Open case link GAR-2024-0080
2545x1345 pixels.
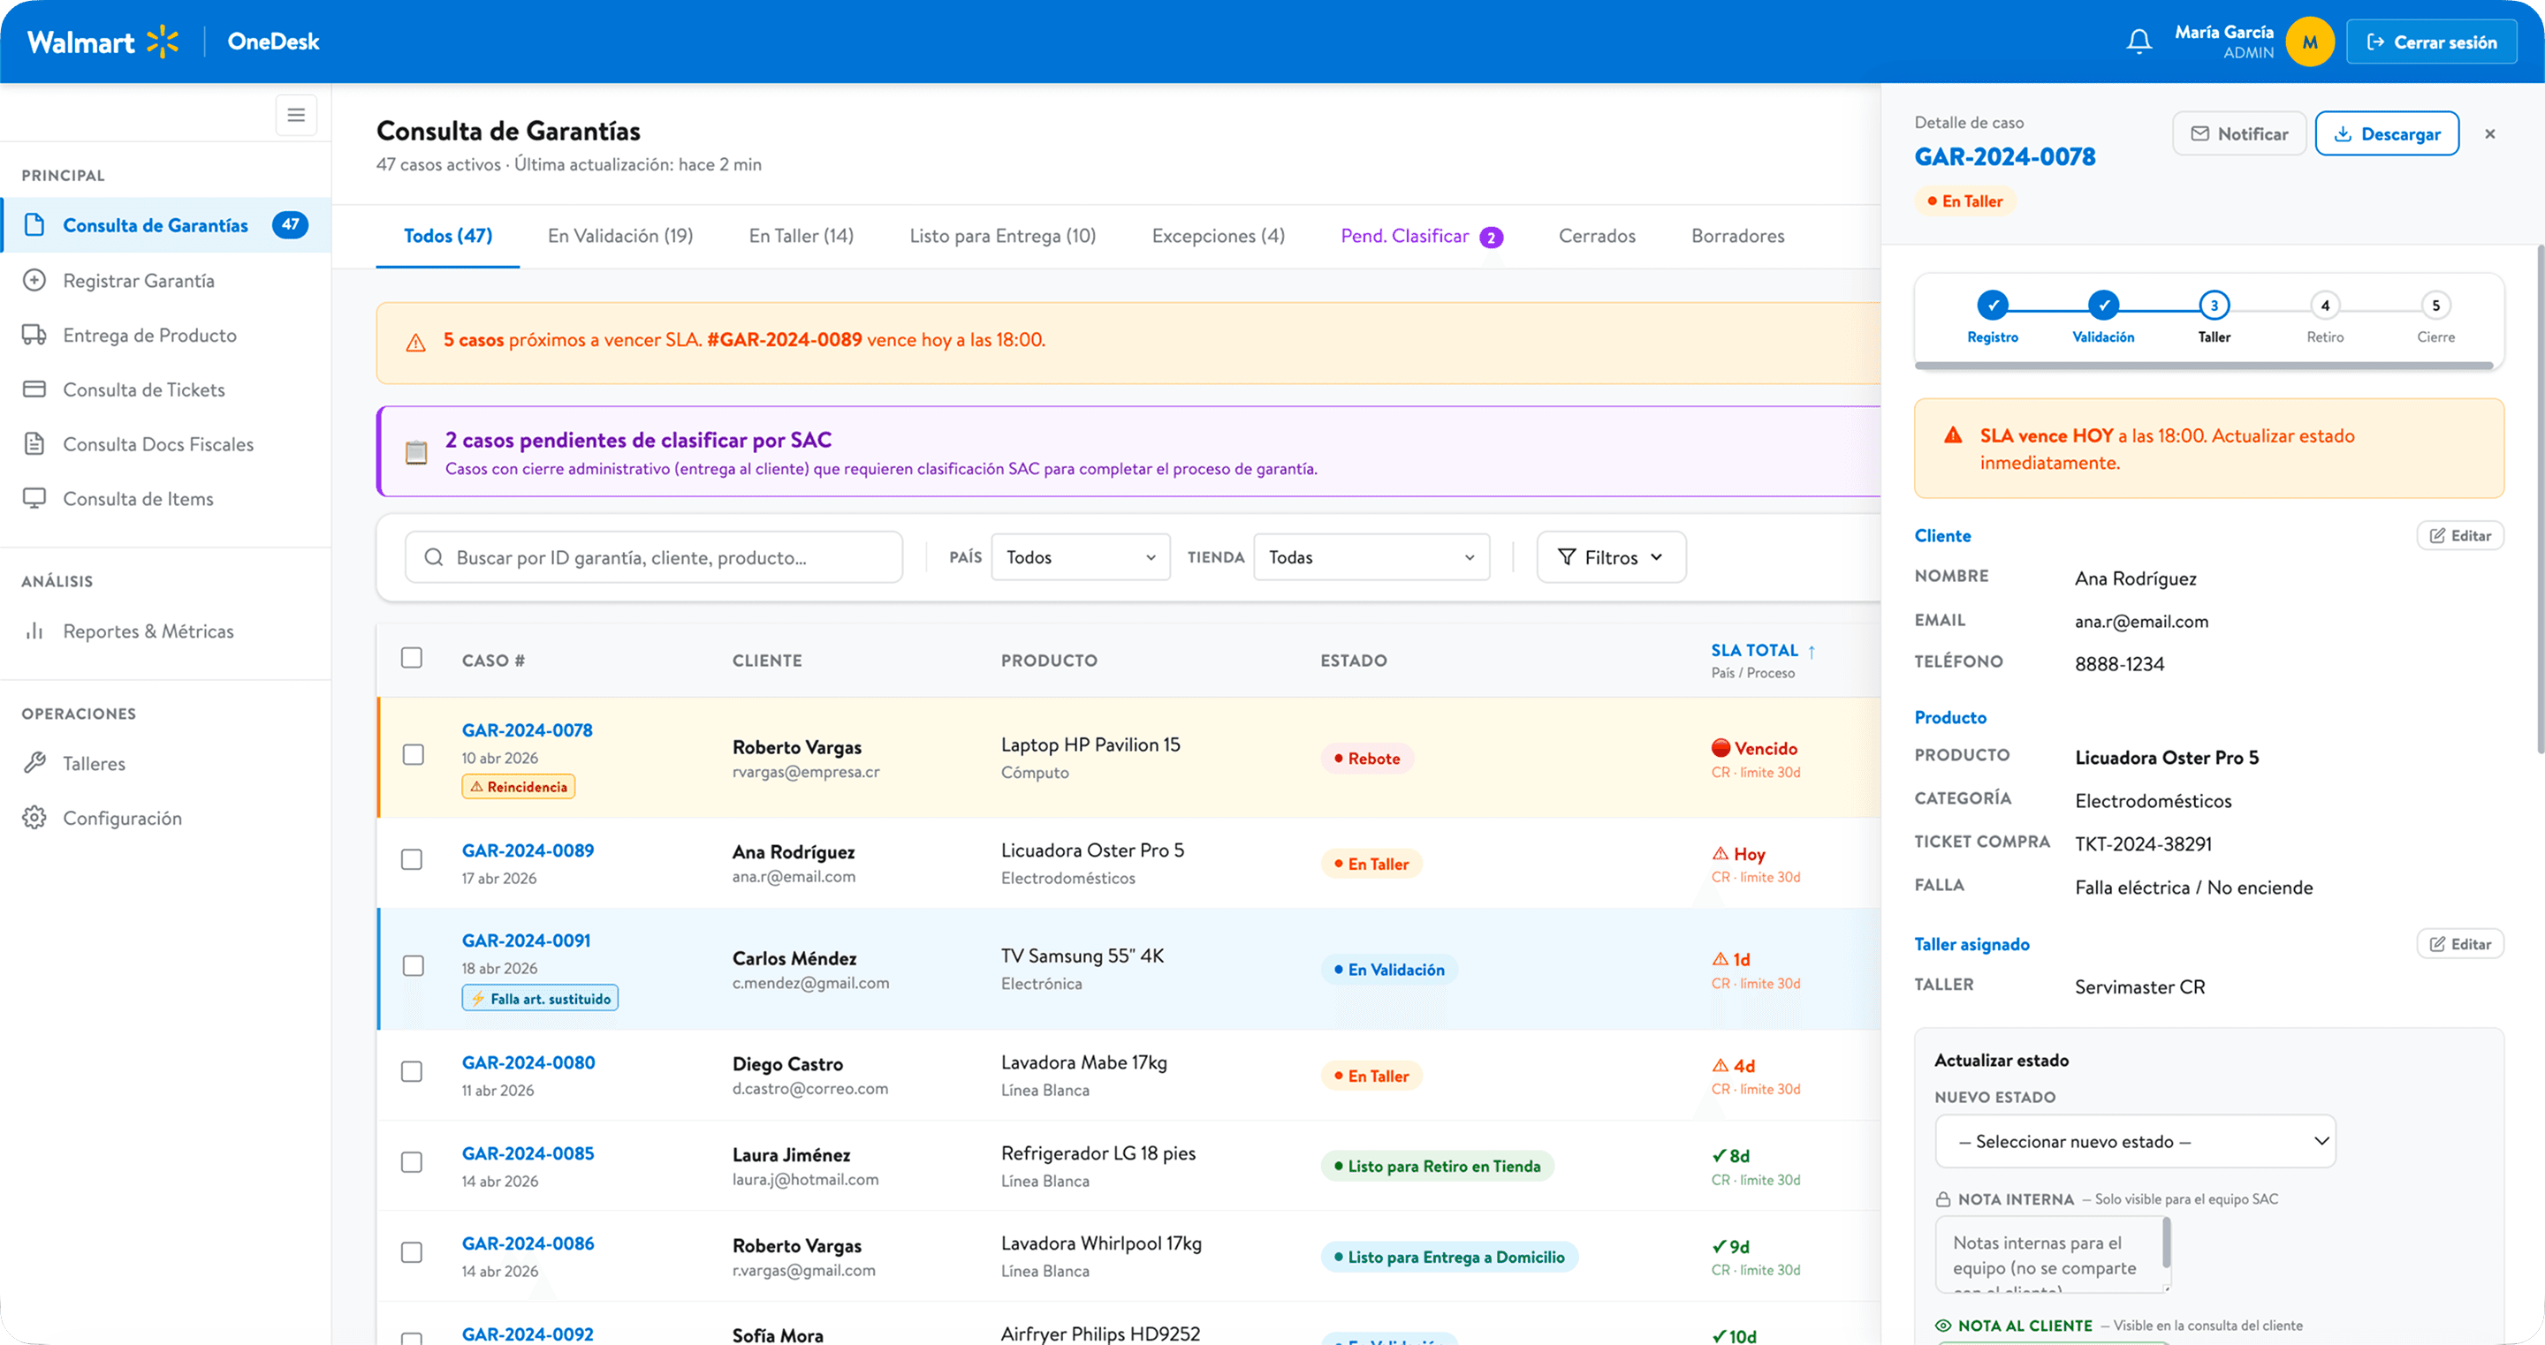528,1062
